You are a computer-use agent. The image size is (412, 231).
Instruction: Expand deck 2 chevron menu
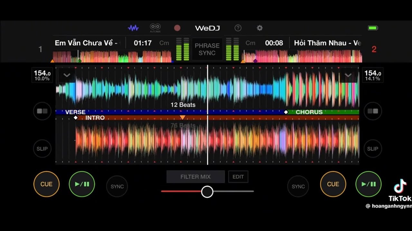348,75
